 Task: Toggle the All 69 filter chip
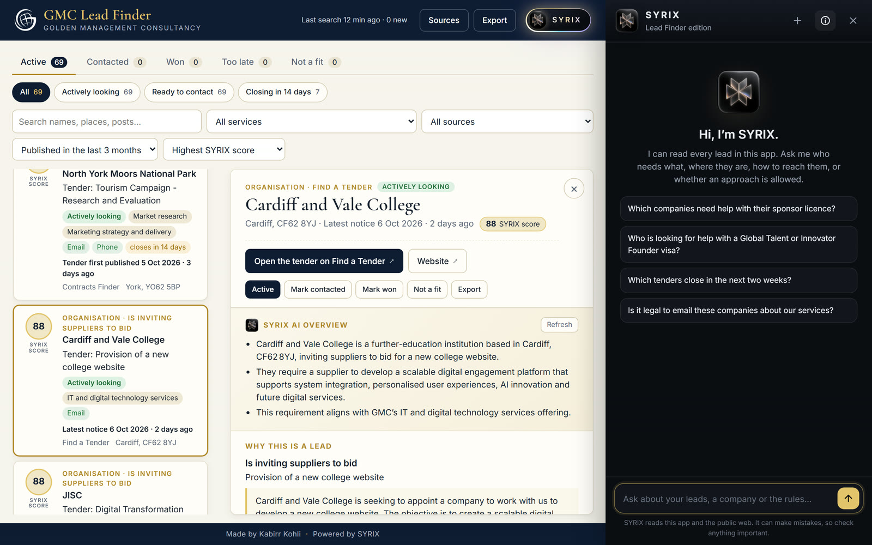(31, 92)
